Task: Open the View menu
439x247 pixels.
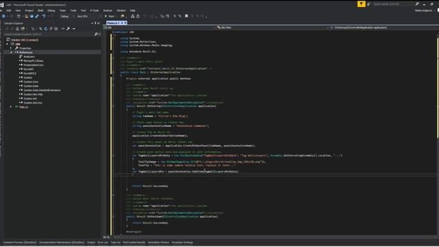Action: [18, 10]
